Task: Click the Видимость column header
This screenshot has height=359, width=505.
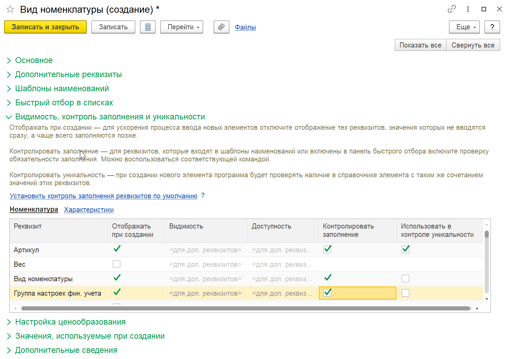Action: tap(206, 231)
